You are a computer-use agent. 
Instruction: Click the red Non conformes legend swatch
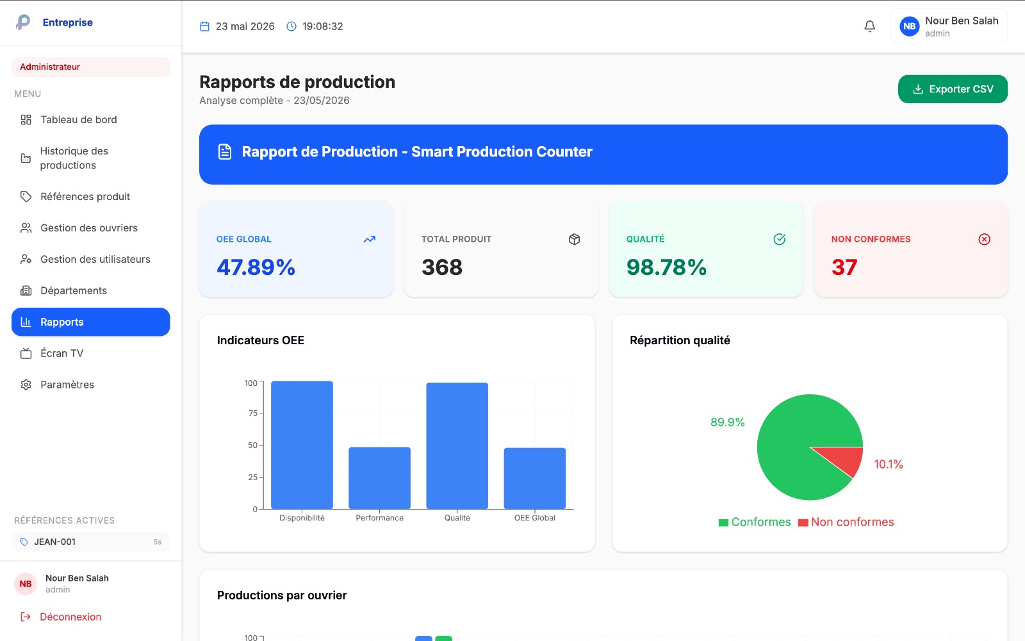pyautogui.click(x=803, y=522)
